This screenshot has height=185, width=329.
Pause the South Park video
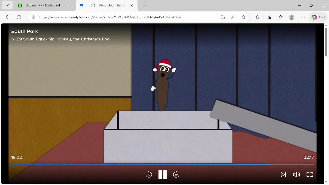[x=162, y=175]
